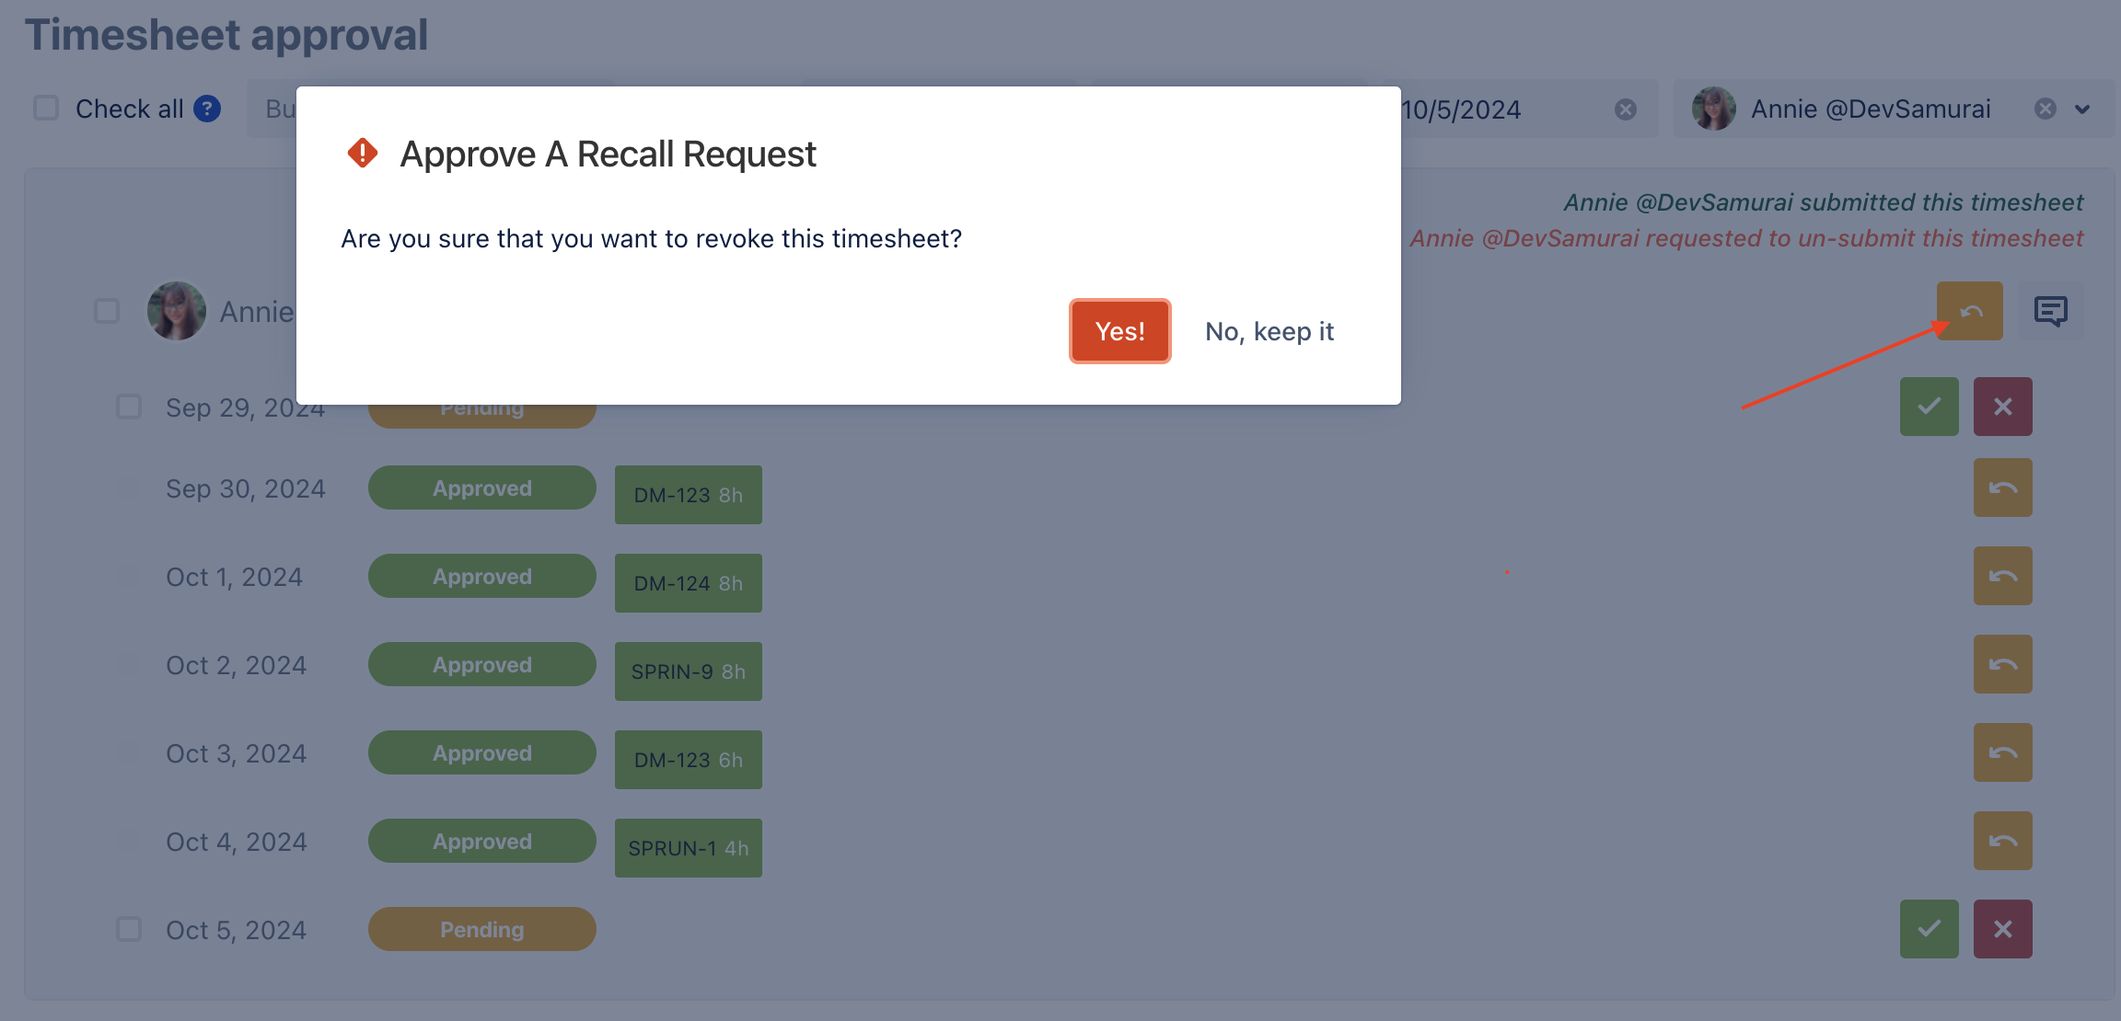Tick the Oct 5, 2024 row checkbox
The height and width of the screenshot is (1021, 2121).
click(x=129, y=929)
